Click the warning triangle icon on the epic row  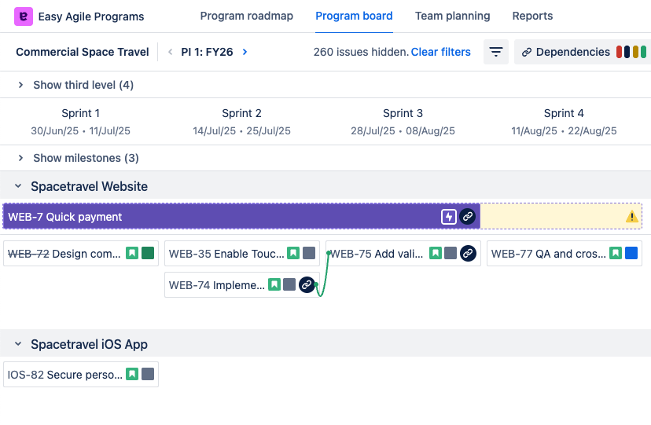tap(632, 217)
